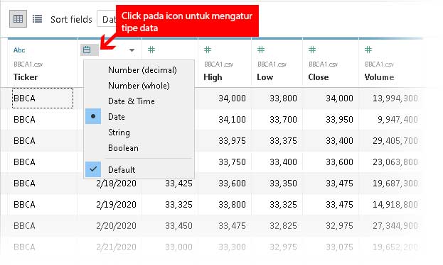443x265 pixels.
Task: Click Volume value 9,947,400
Action: 397,120
